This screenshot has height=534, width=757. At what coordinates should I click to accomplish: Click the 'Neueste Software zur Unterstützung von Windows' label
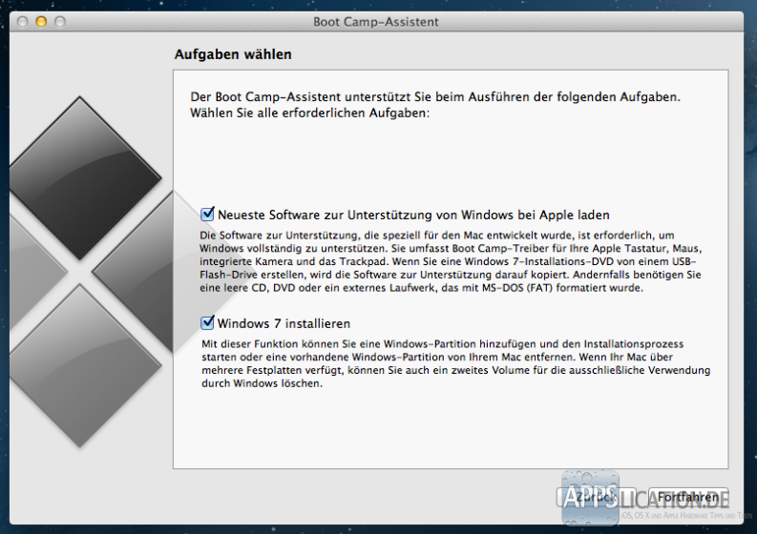click(x=413, y=215)
